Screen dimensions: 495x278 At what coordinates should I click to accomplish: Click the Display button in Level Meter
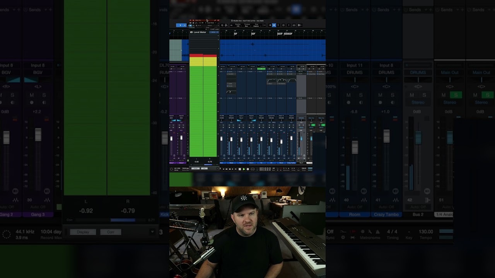[196, 168]
